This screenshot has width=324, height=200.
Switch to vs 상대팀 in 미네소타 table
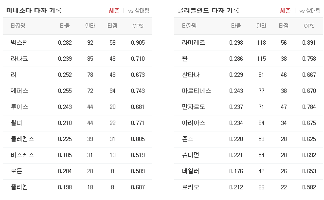[139, 11]
